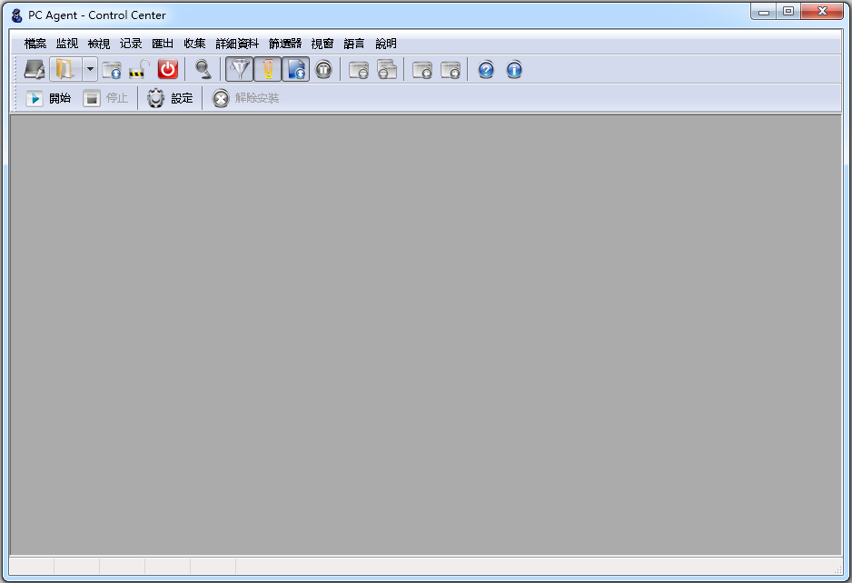Minimize the Control Center window
The image size is (852, 583).
click(x=763, y=12)
